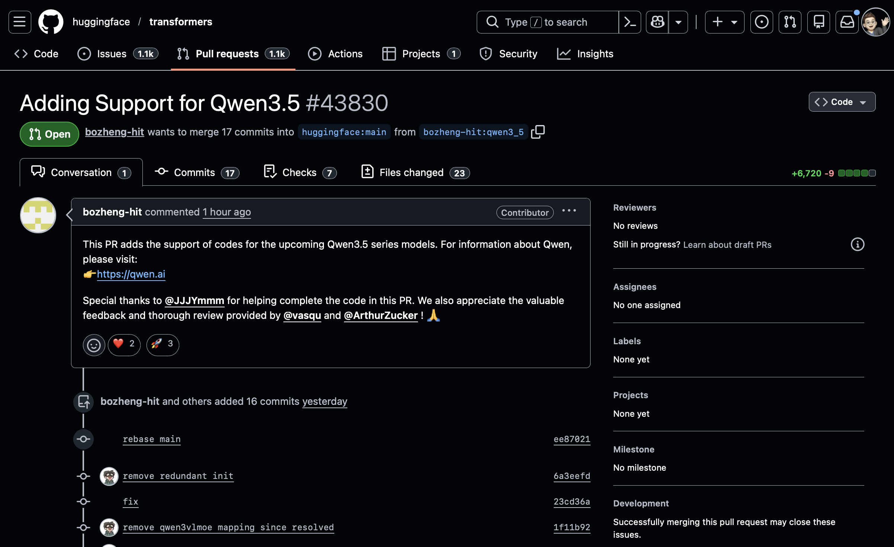The width and height of the screenshot is (894, 547).
Task: Click the diff stat colored blocks
Action: pyautogui.click(x=857, y=173)
